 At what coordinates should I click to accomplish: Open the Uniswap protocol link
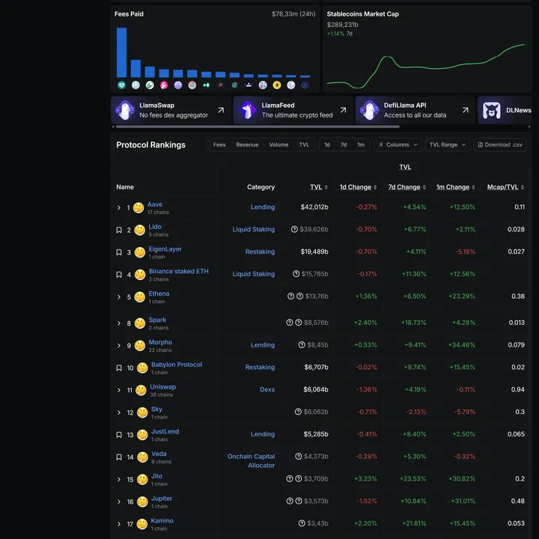pos(162,387)
